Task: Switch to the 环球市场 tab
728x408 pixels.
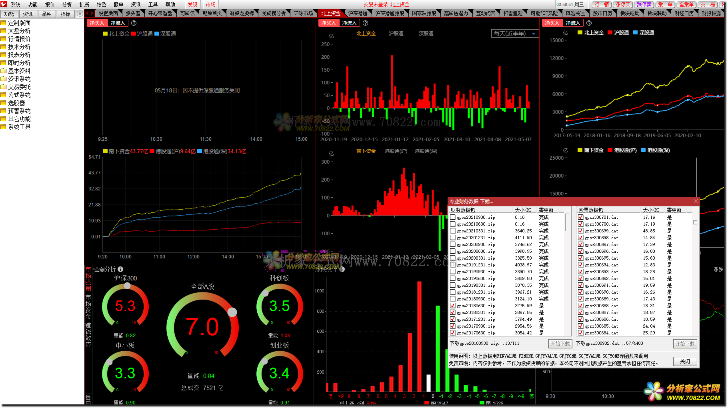Action: (304, 13)
